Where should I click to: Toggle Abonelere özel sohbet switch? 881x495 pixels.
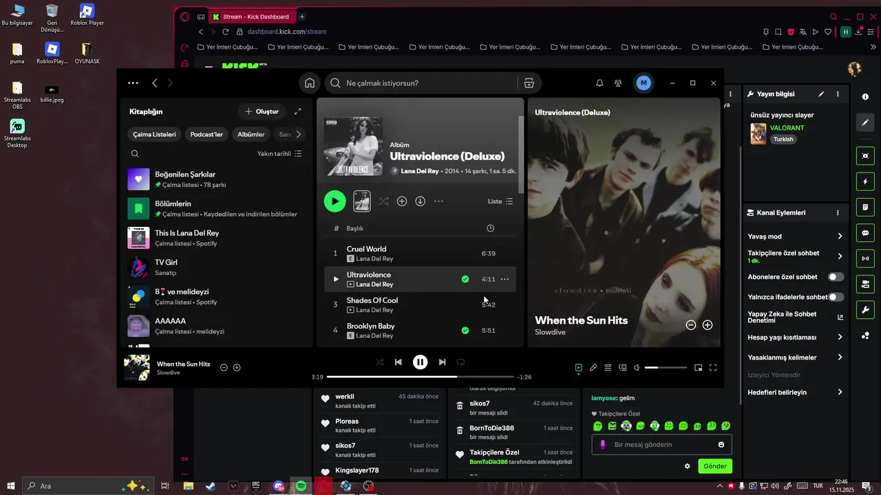tap(836, 277)
